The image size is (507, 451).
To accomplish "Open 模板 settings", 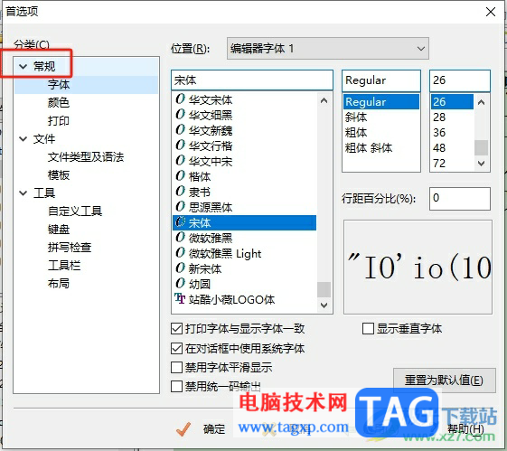I will coord(59,175).
